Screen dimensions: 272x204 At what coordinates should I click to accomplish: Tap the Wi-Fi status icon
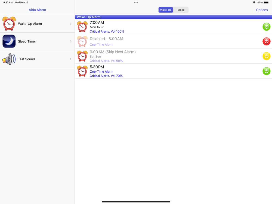[254, 2]
